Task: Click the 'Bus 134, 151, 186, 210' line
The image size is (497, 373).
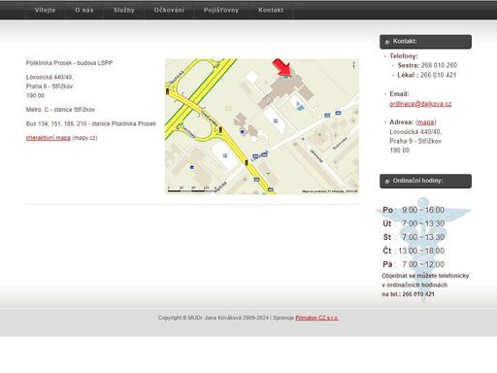Action: coord(91,123)
